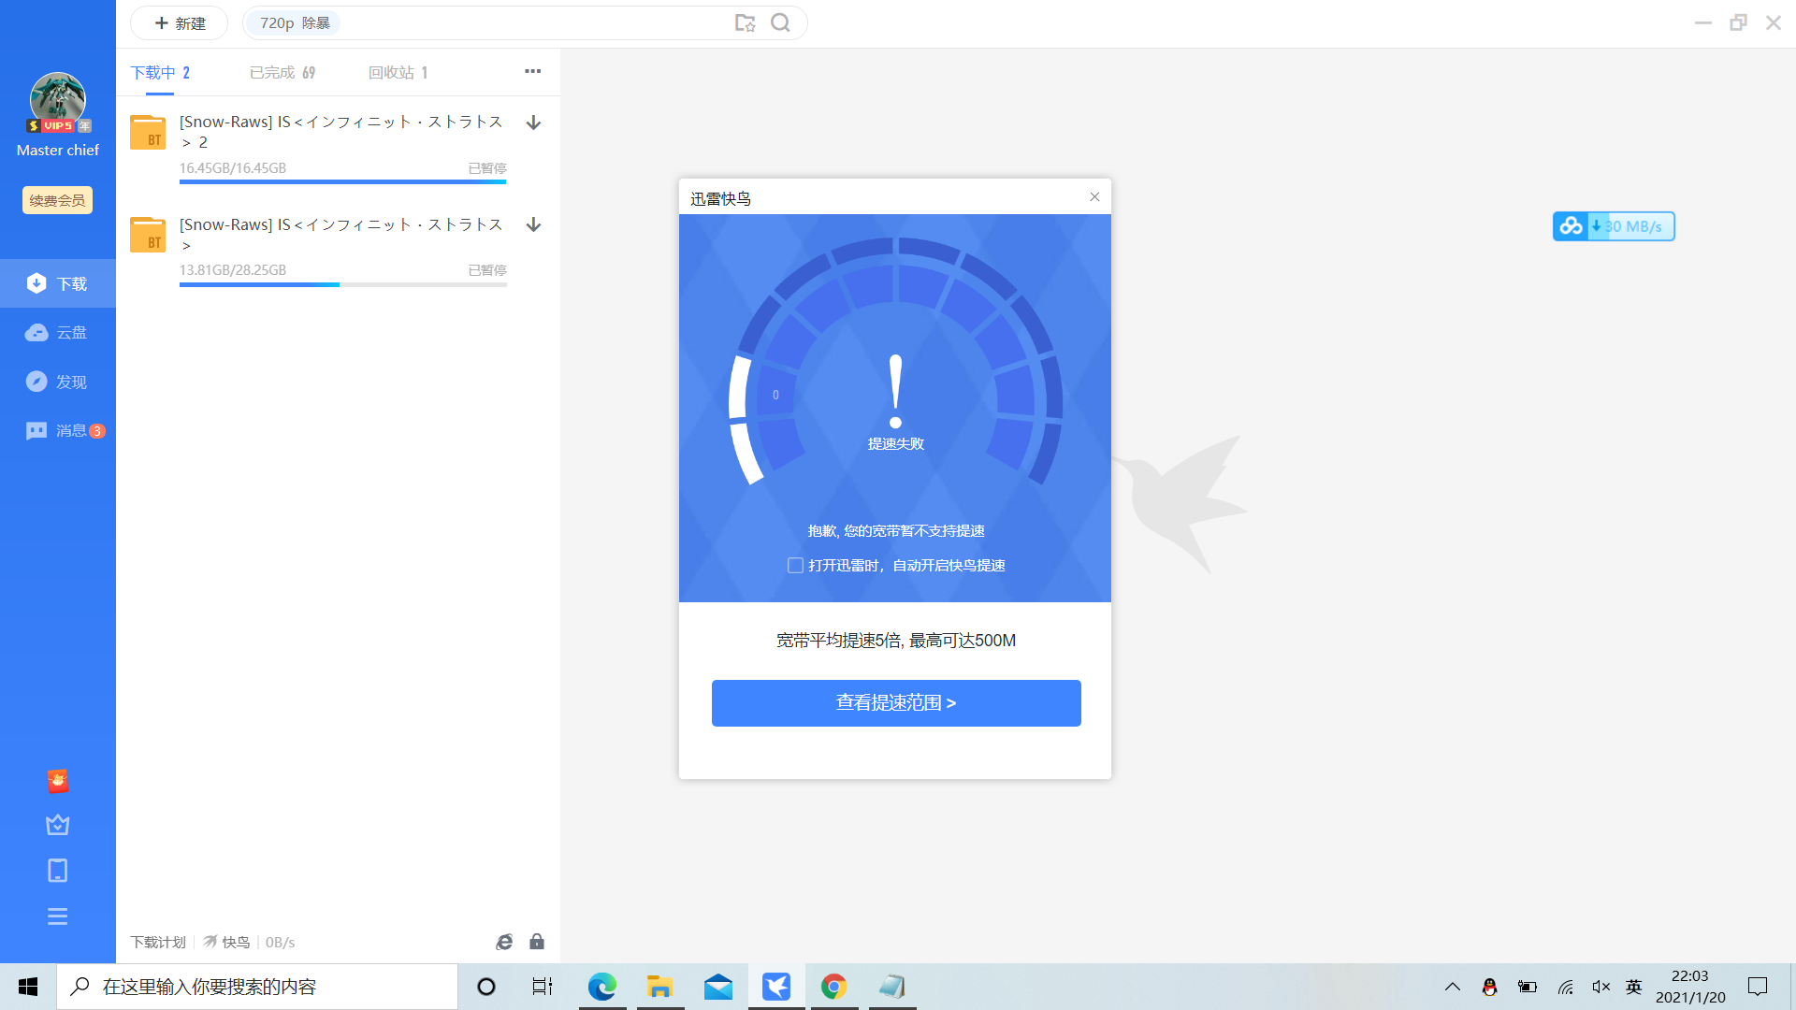Click the Windows taskbar search box
This screenshot has width=1796, height=1010.
257,987
